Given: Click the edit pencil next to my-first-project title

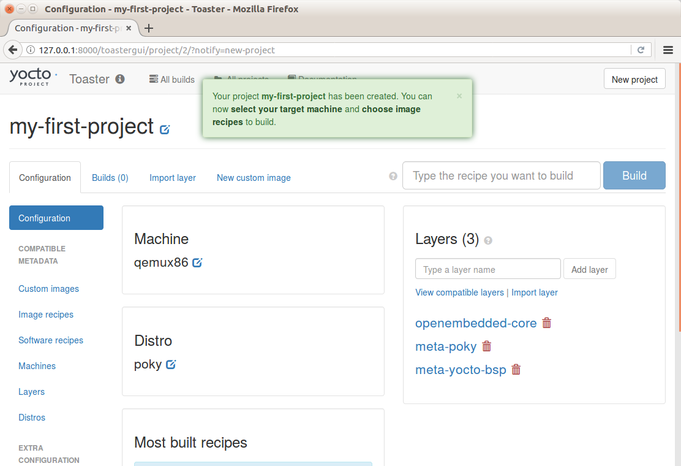Looking at the screenshot, I should tap(165, 129).
